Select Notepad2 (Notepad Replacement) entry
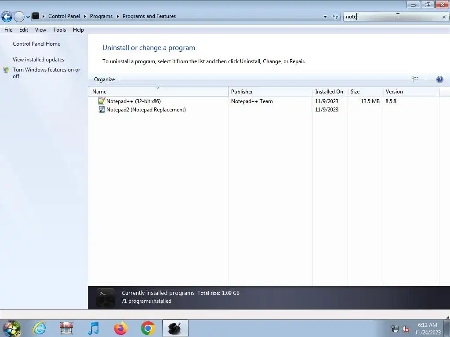Image resolution: width=450 pixels, height=337 pixels. 146,109
